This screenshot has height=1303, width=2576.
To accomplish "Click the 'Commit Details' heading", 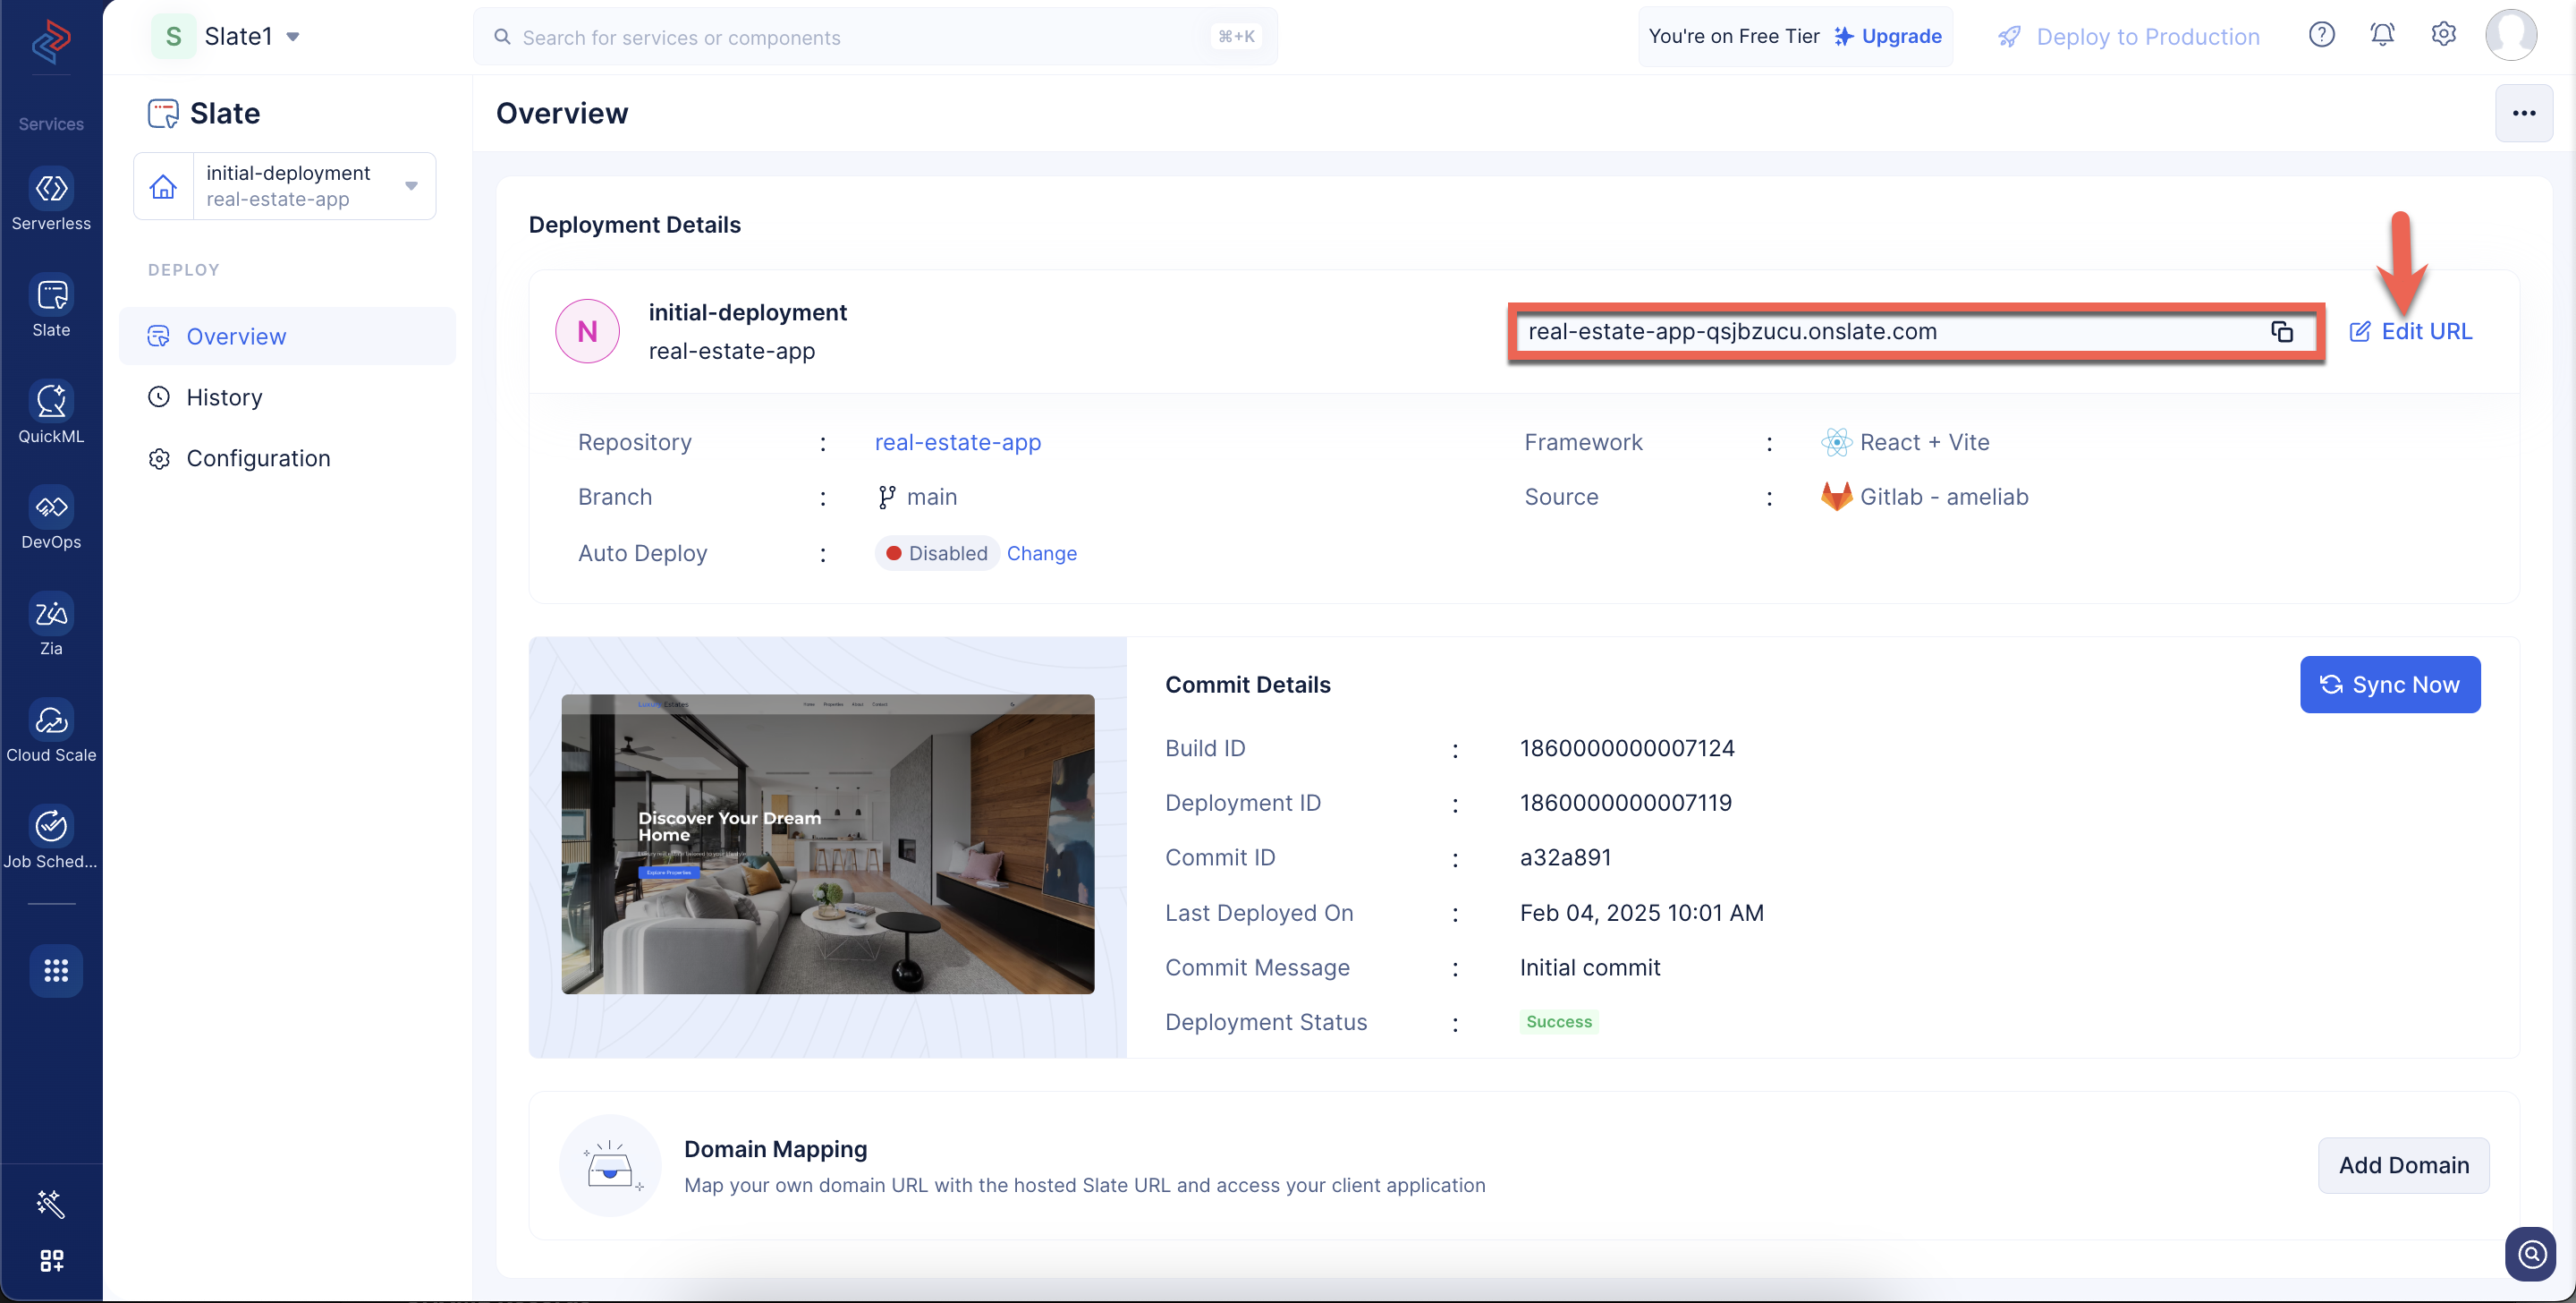I will pos(1248,685).
